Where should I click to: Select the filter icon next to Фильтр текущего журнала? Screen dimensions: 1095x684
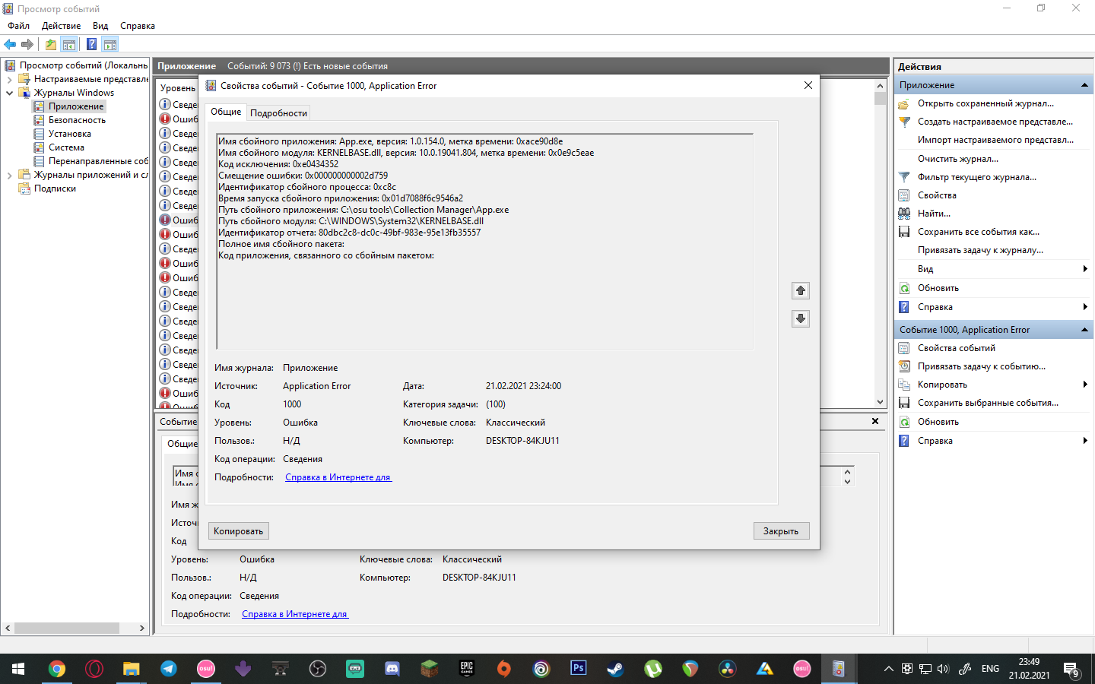coord(903,176)
